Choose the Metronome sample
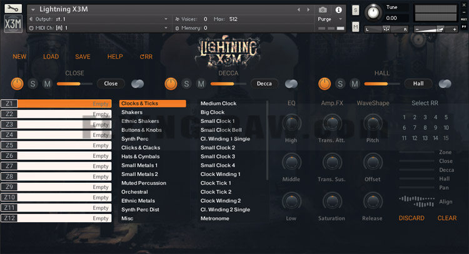The width and height of the screenshot is (469, 254). 214,218
